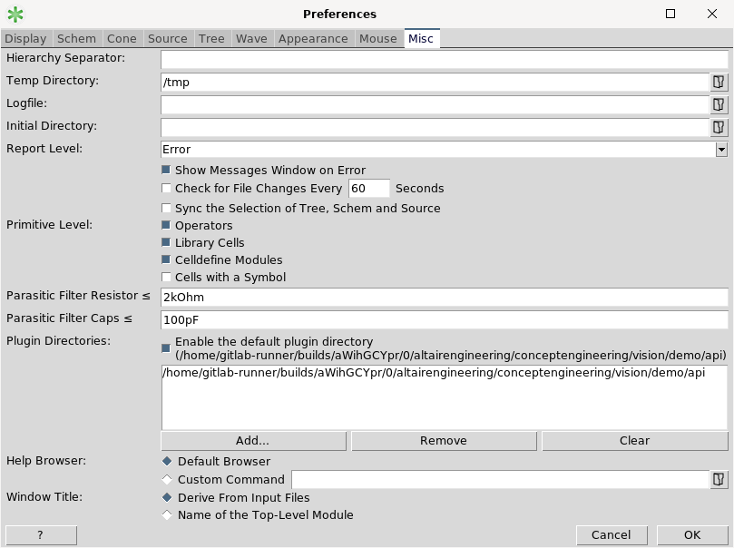
Task: Click the Add... plugin directory button
Action: click(x=253, y=441)
